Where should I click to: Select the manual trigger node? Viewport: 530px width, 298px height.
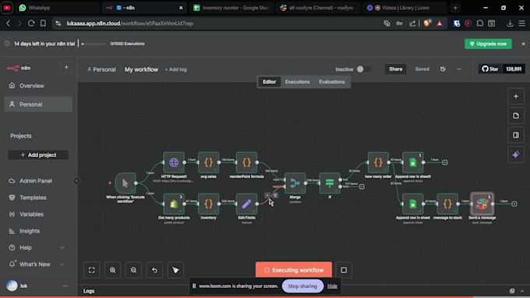coord(125,183)
